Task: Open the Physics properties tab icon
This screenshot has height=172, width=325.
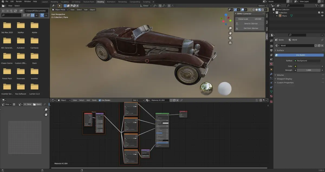Action: pyautogui.click(x=271, y=83)
